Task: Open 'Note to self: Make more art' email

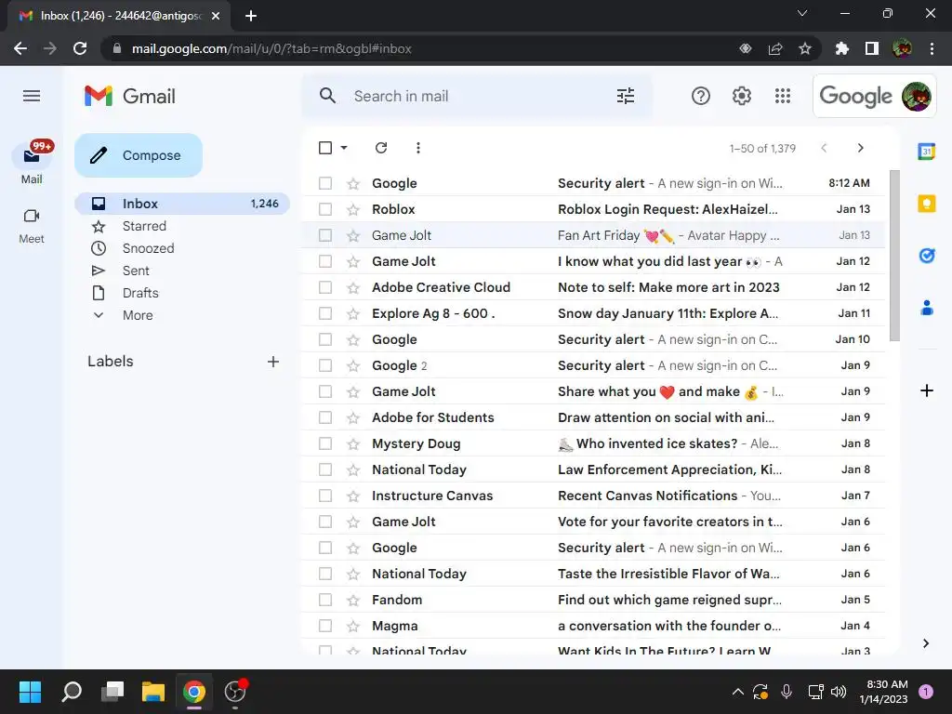Action: 593,288
